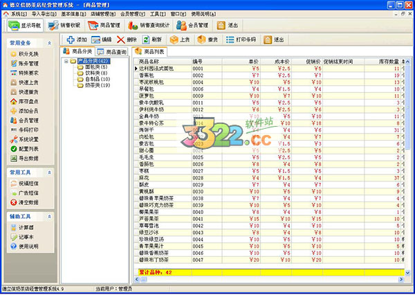This screenshot has height=295, width=415.
Task: Open 销售查询统计 from the main toolbar
Action: click(x=149, y=26)
